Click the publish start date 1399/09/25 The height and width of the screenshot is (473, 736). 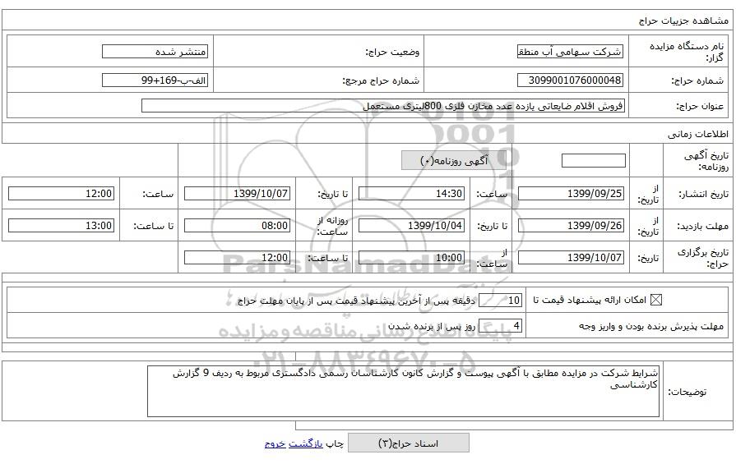click(x=571, y=193)
